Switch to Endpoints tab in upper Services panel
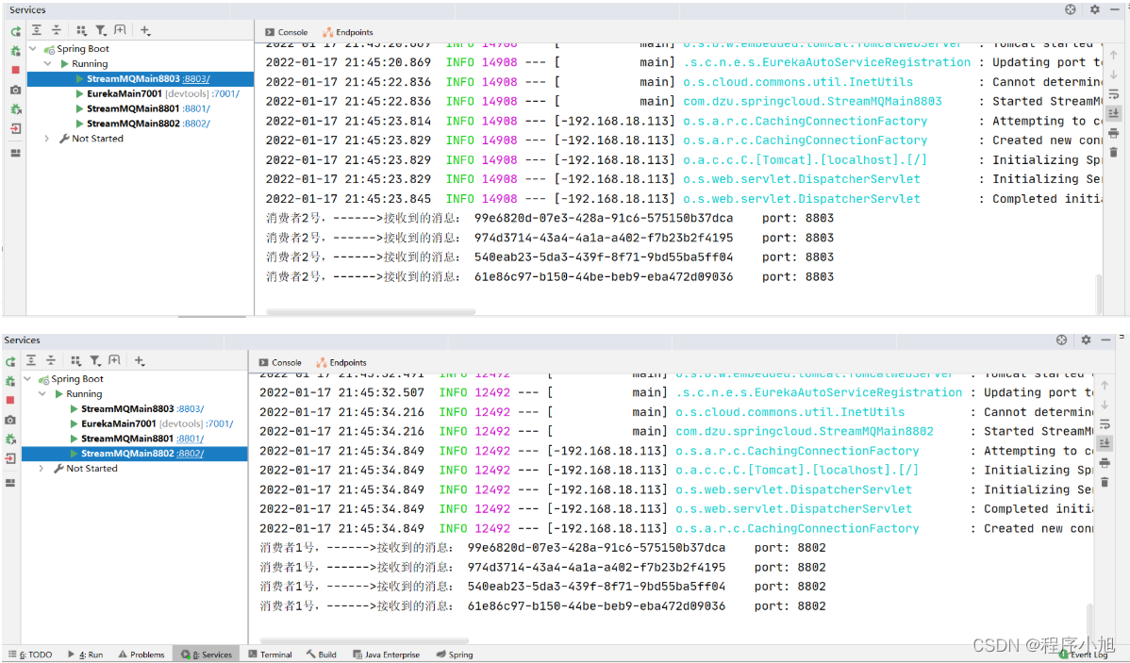 [348, 32]
